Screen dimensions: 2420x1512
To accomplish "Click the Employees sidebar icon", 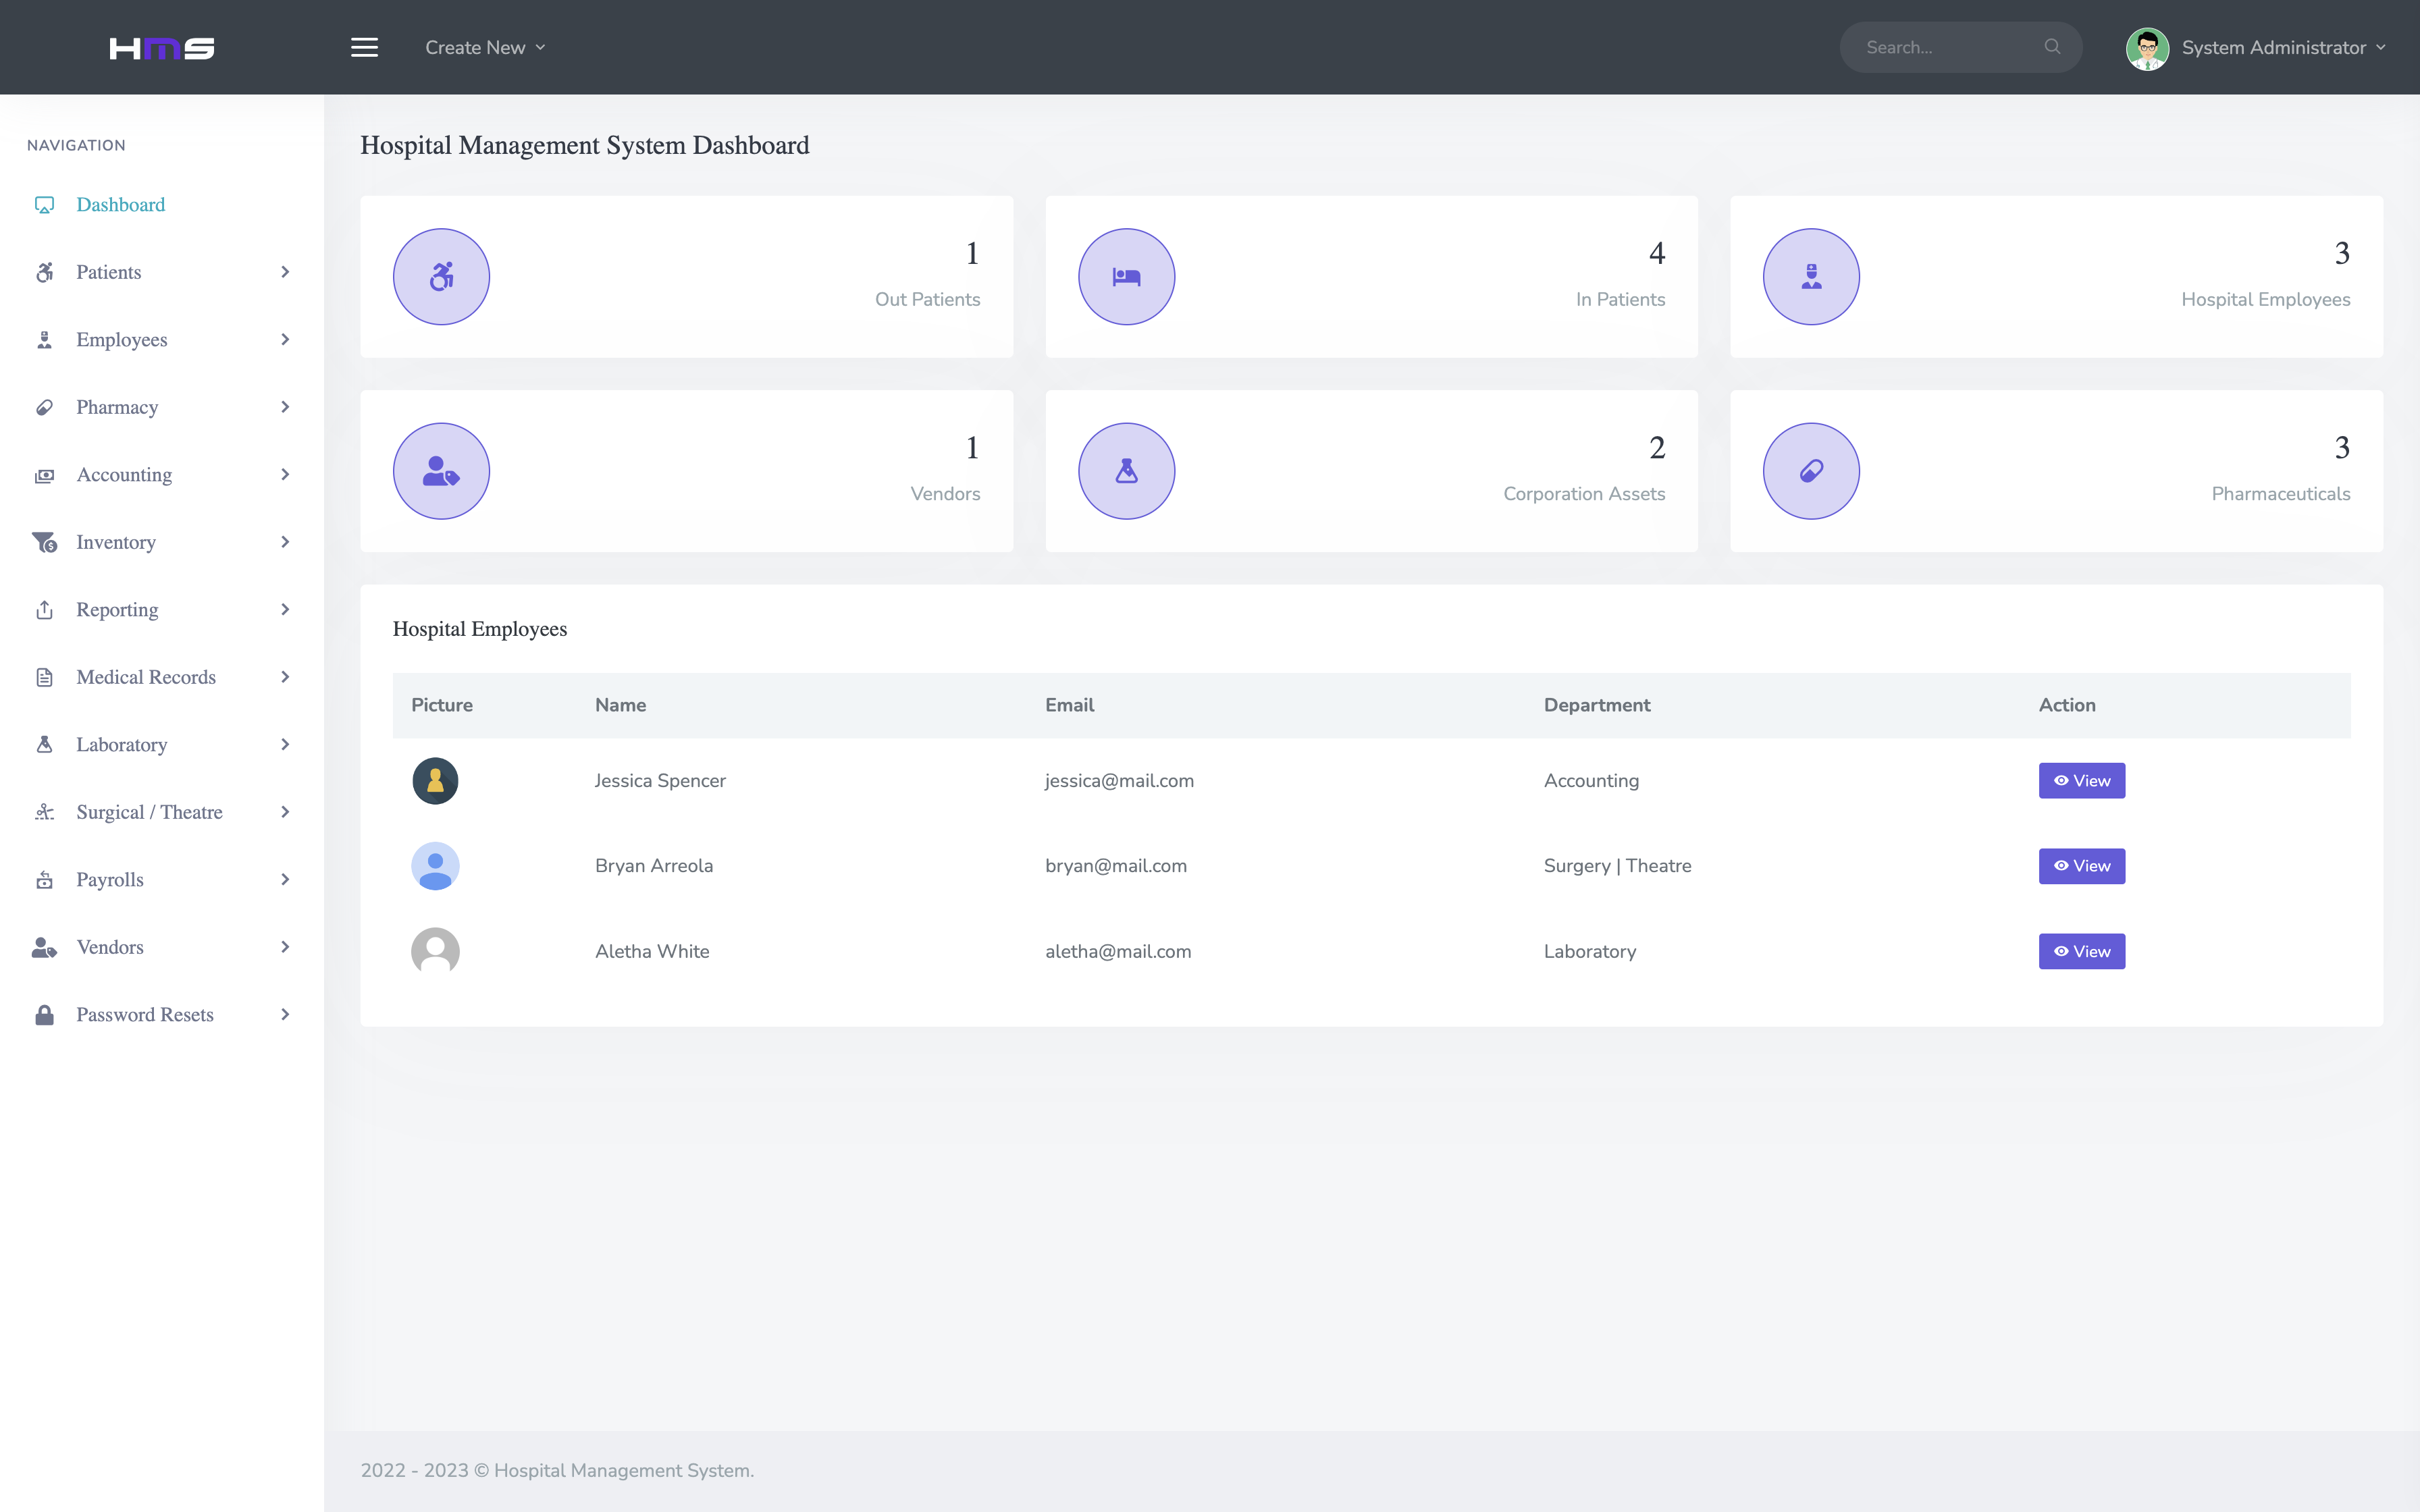I will (x=44, y=340).
